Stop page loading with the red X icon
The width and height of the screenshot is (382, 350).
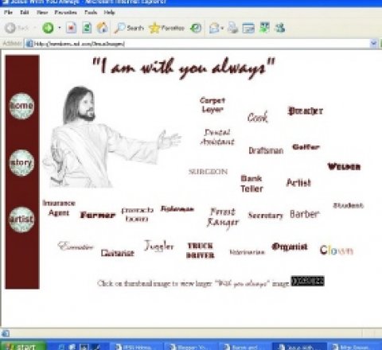pos(71,28)
